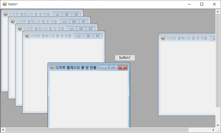Viewport: 221px width, 133px height.
Task: Activate the second cascaded child via its title
Action: 38,22
